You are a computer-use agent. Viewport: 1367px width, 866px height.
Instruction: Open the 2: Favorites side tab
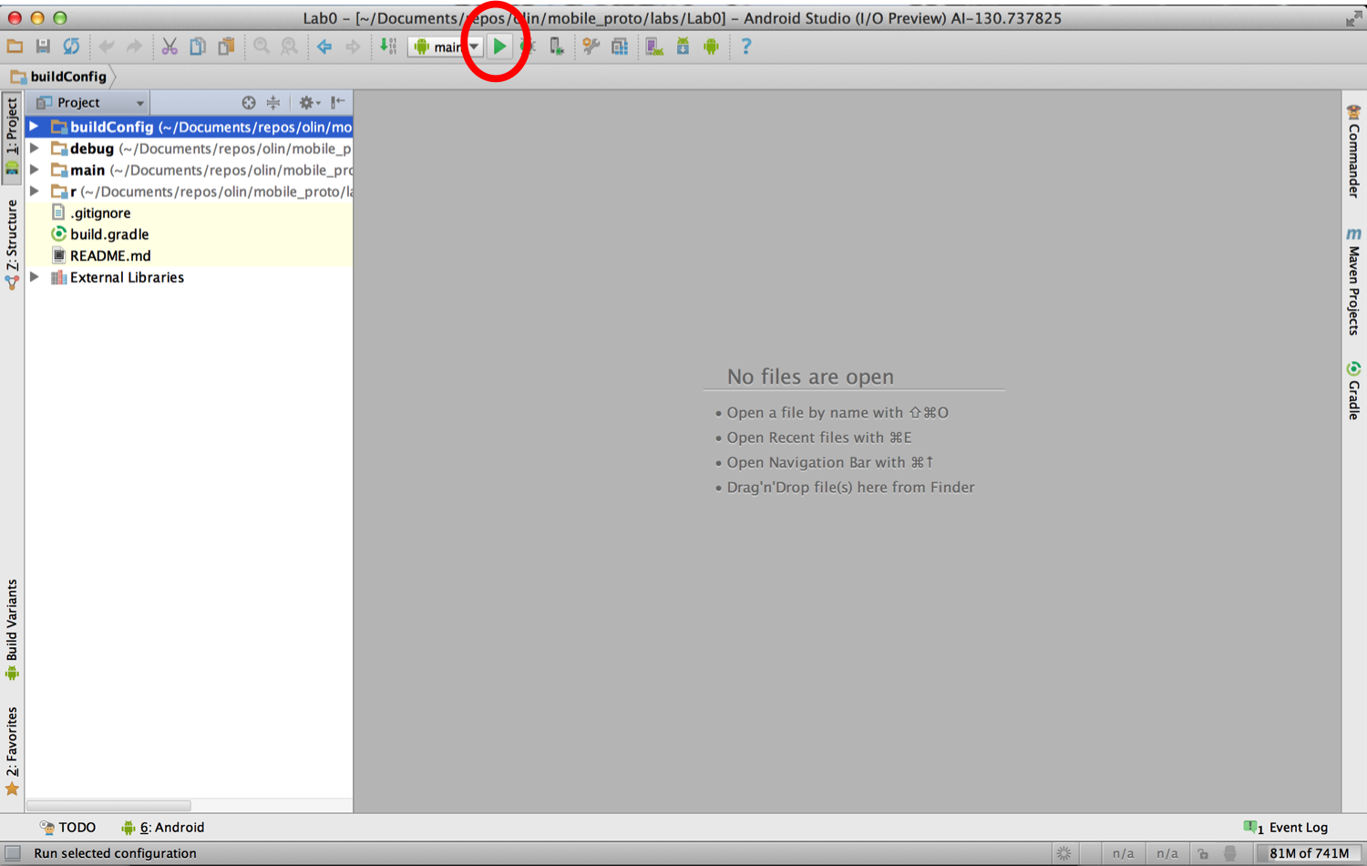12,751
